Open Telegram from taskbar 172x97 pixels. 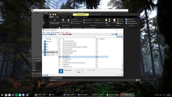pyautogui.click(x=20, y=95)
